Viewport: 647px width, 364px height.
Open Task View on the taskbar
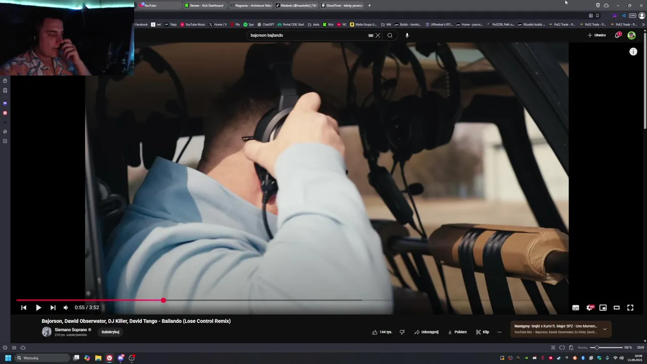(76, 358)
